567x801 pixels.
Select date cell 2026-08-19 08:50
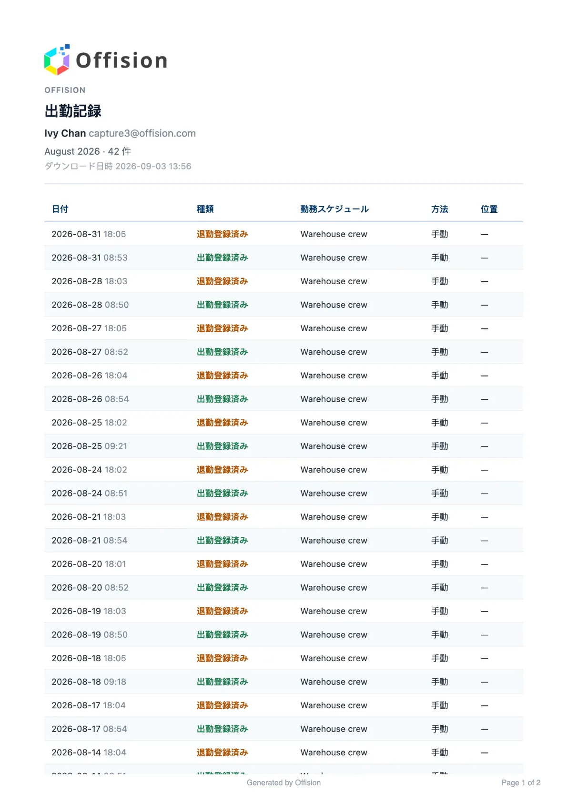coord(90,634)
